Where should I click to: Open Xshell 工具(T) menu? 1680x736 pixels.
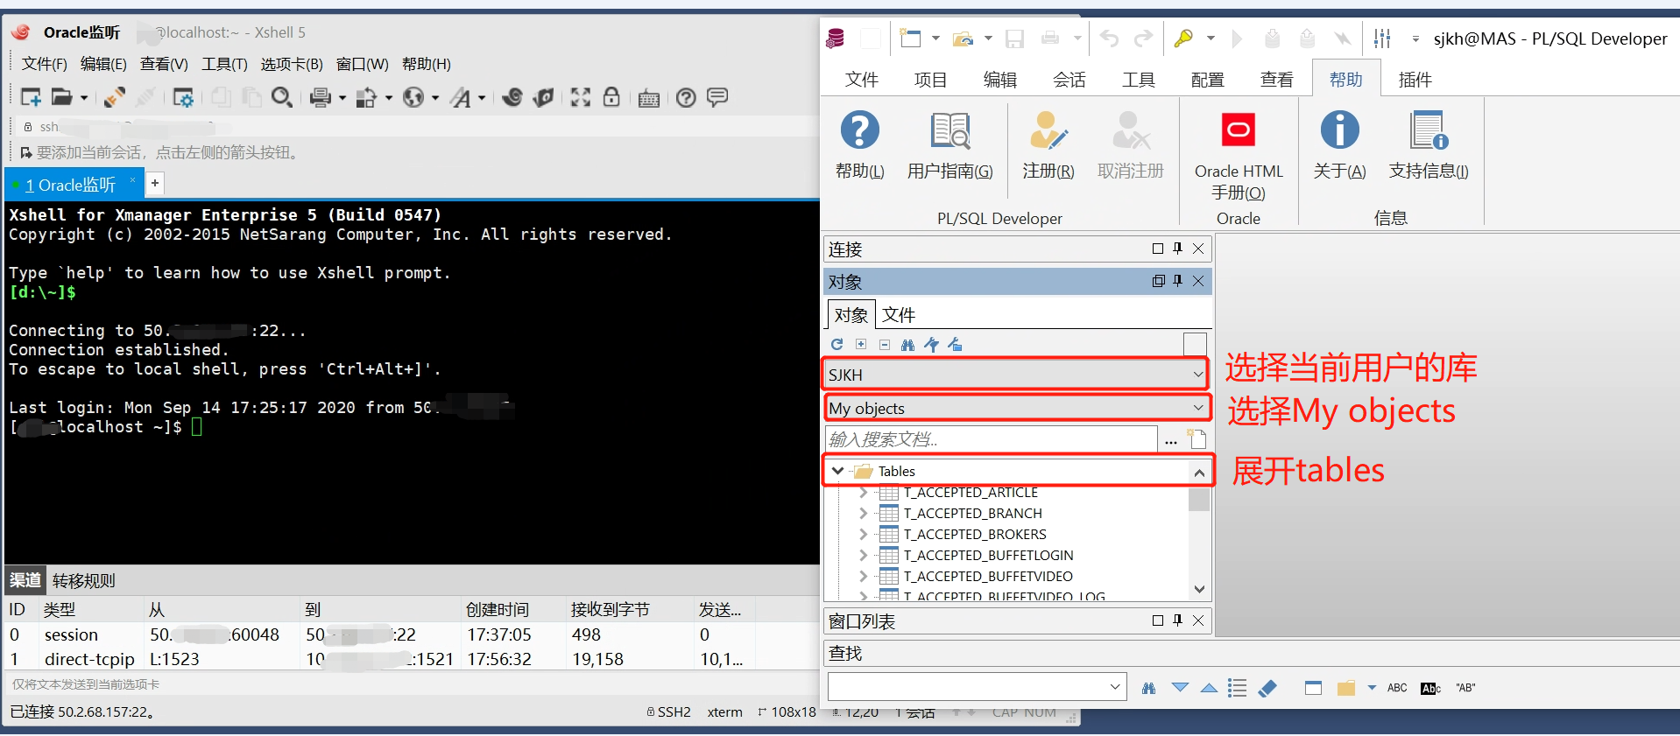click(x=224, y=64)
